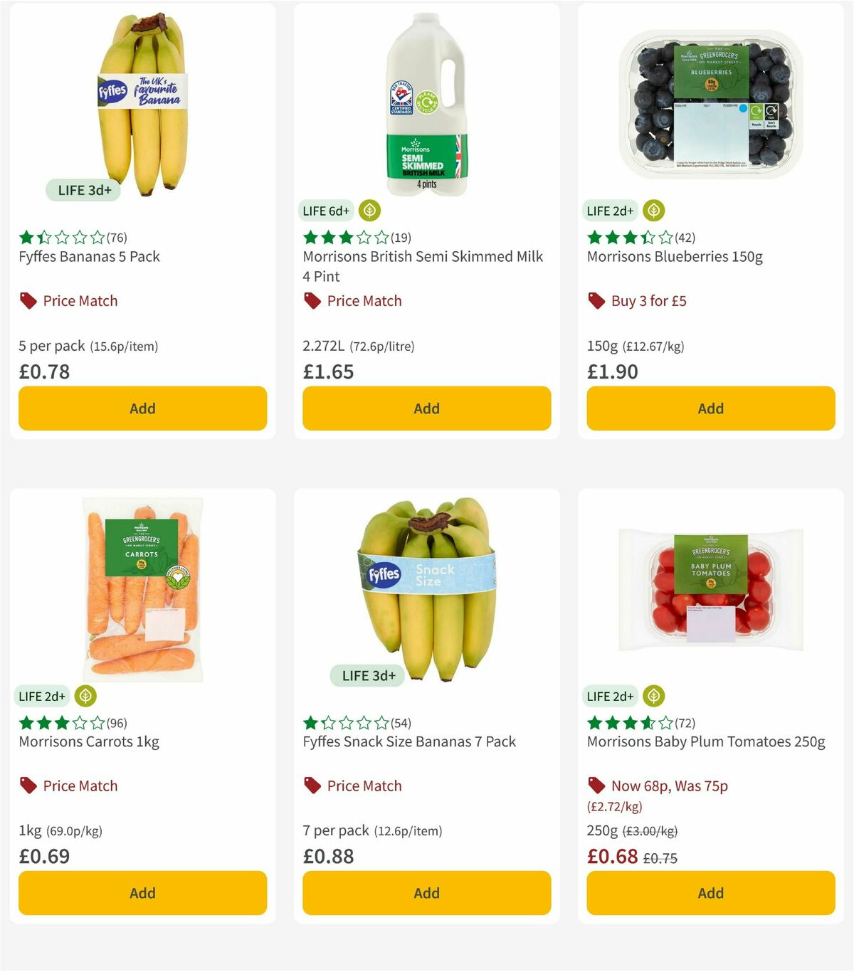Click the Baby Plum Tomatoes product image
This screenshot has width=854, height=972.
710,591
